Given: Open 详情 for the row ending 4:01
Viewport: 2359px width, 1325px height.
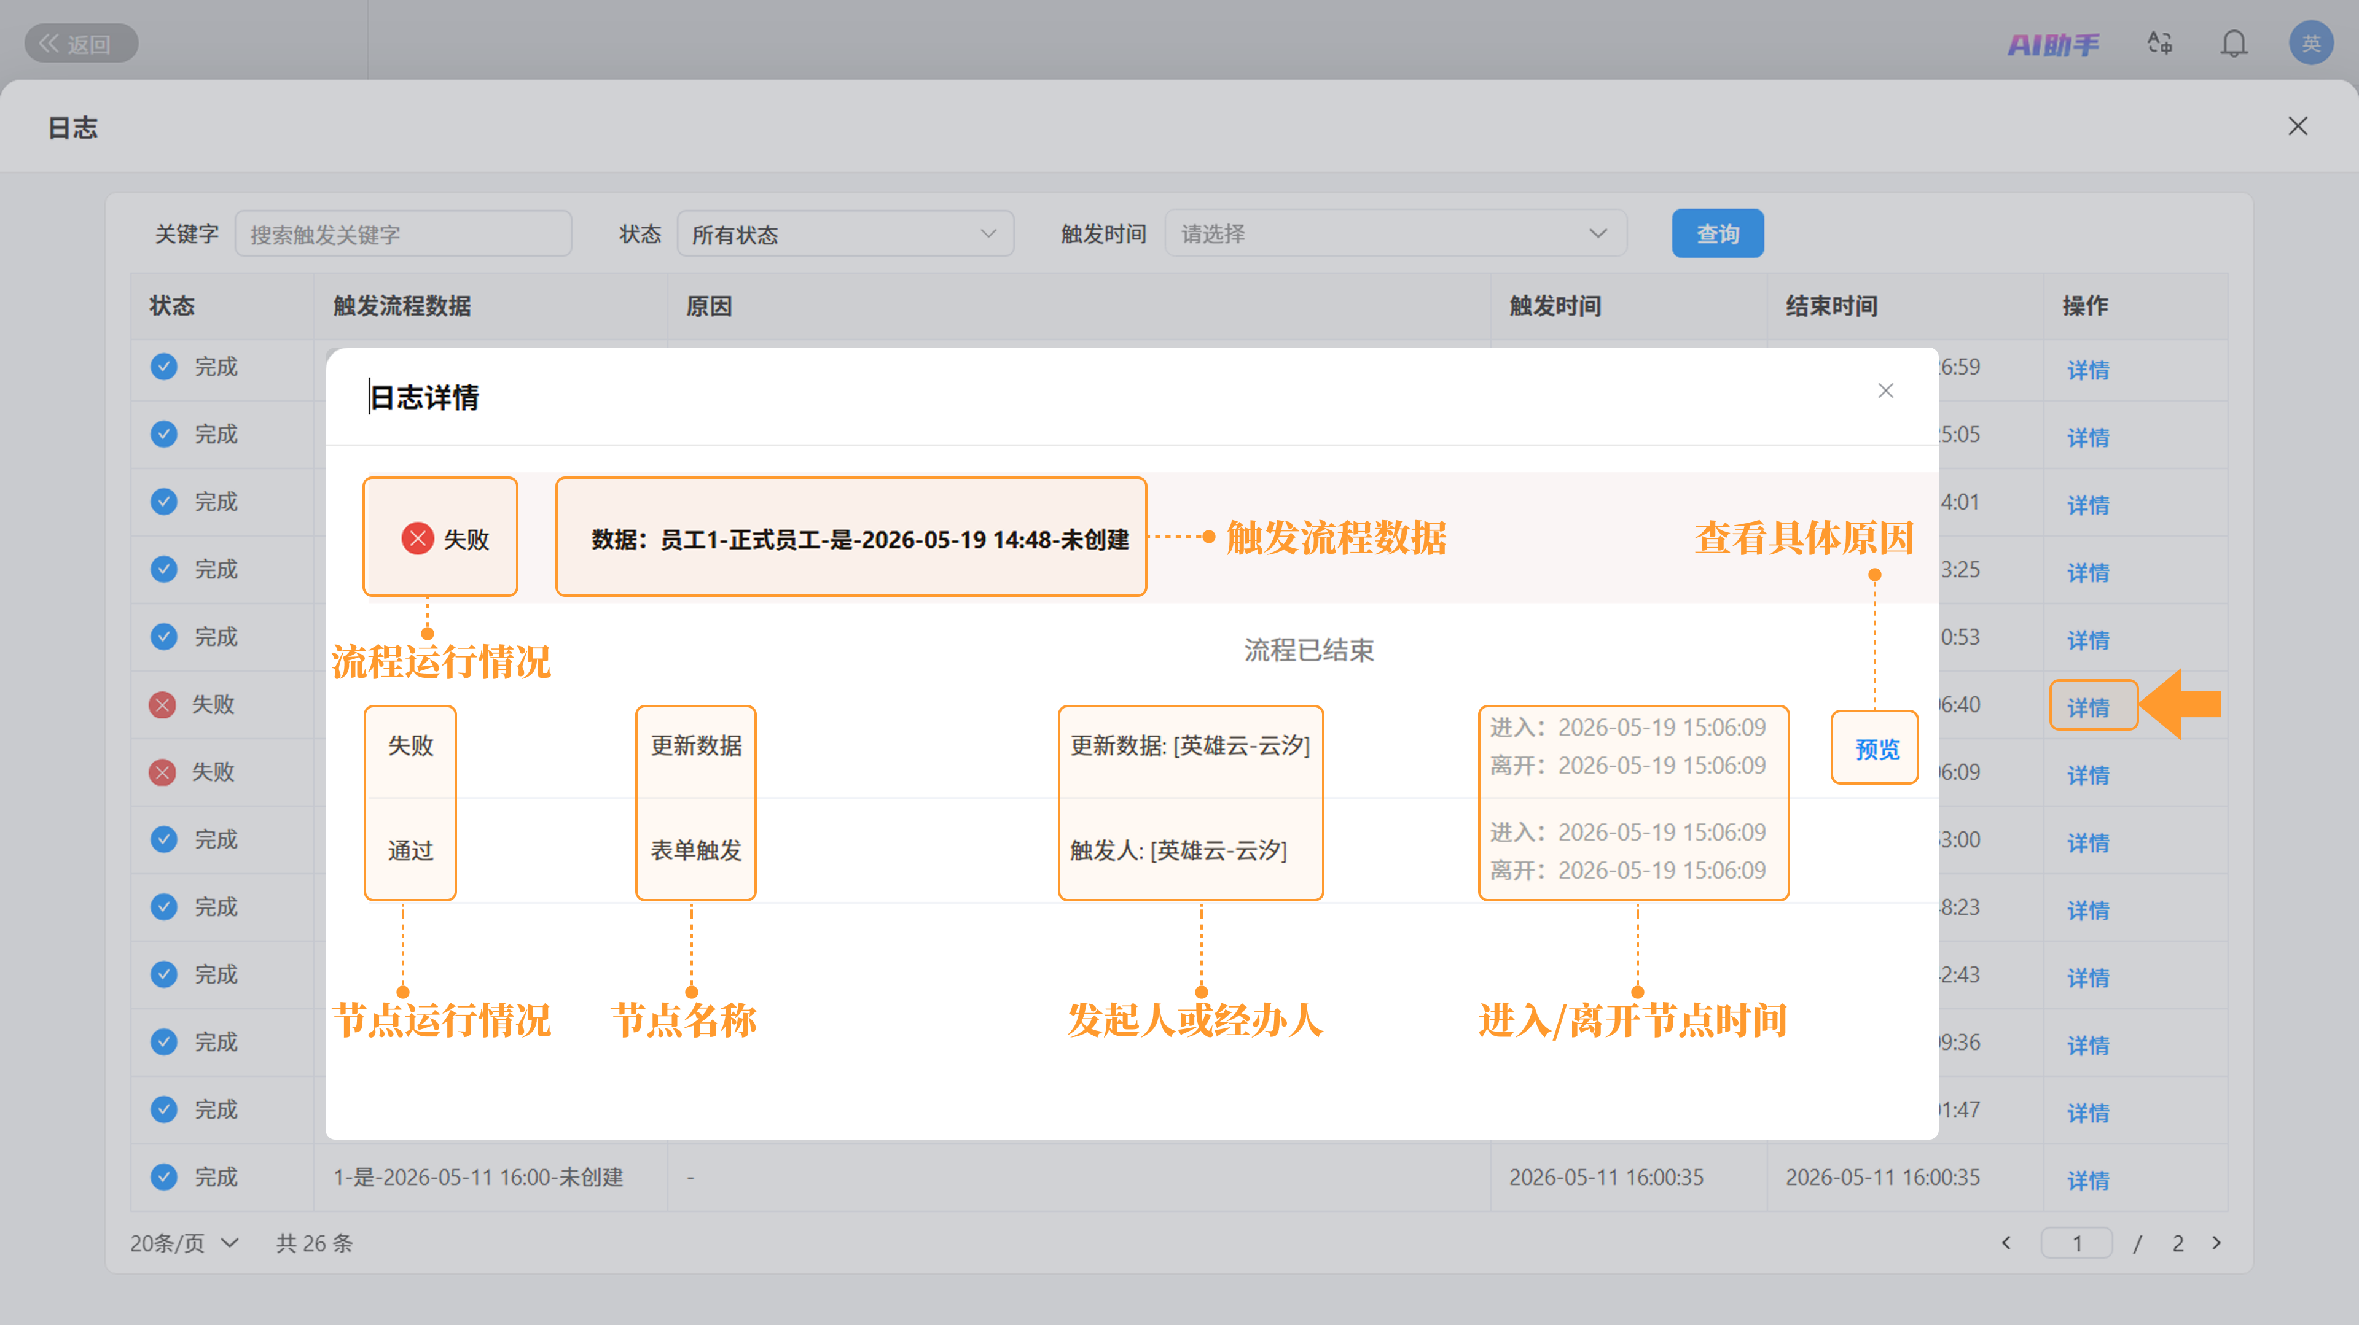Looking at the screenshot, I should coord(2088,504).
